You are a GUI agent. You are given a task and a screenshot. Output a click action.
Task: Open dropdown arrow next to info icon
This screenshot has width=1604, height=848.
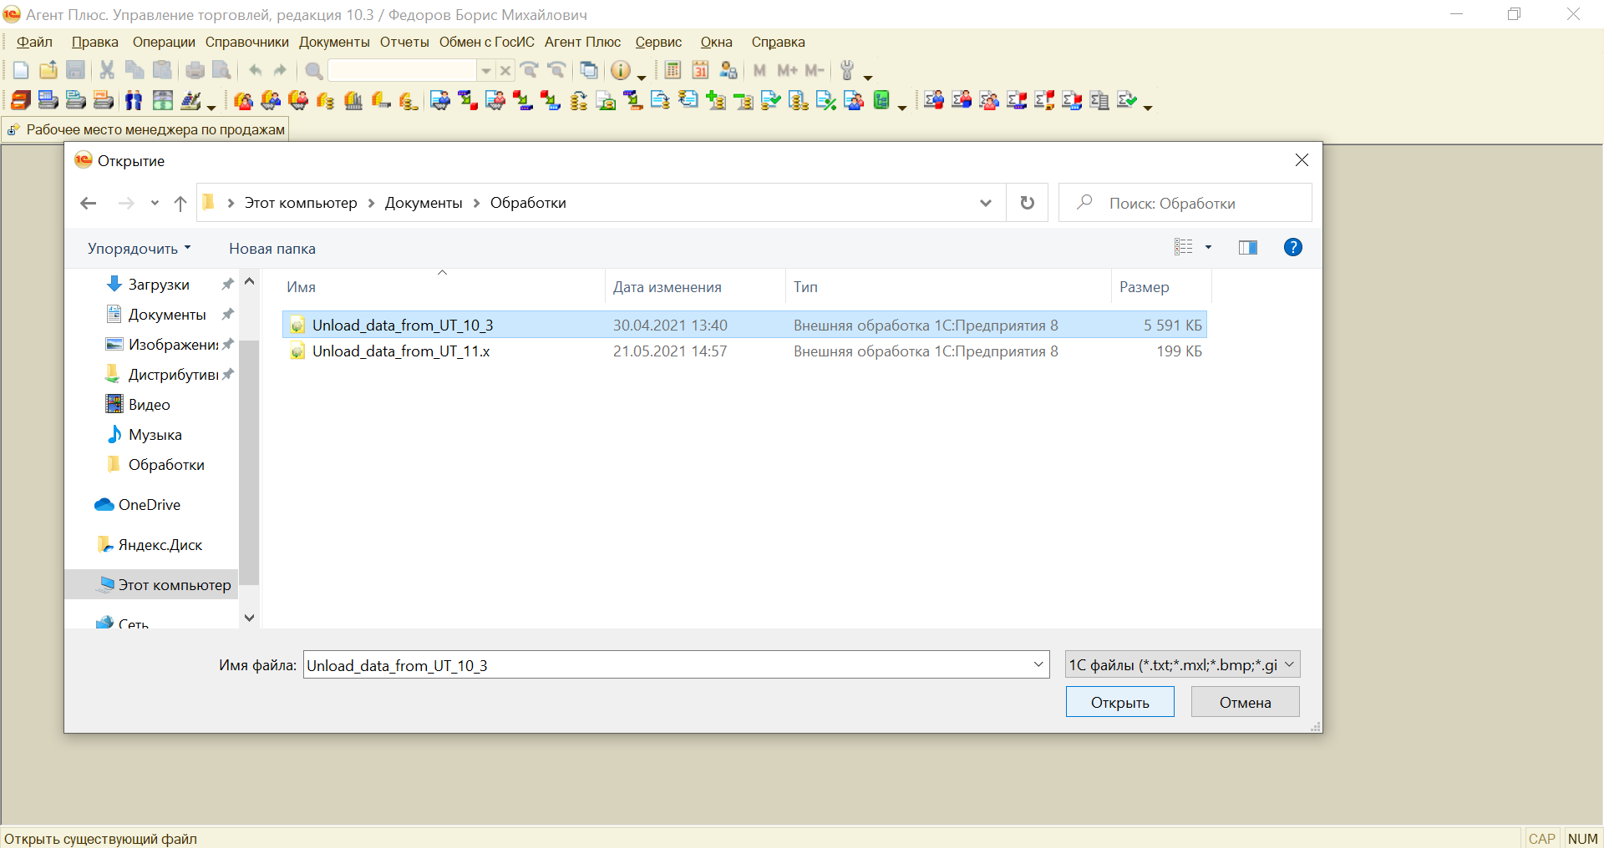(x=642, y=76)
